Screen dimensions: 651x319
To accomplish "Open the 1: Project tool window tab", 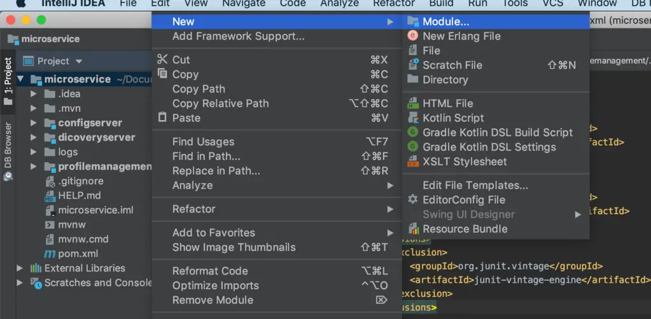I will 8,82.
